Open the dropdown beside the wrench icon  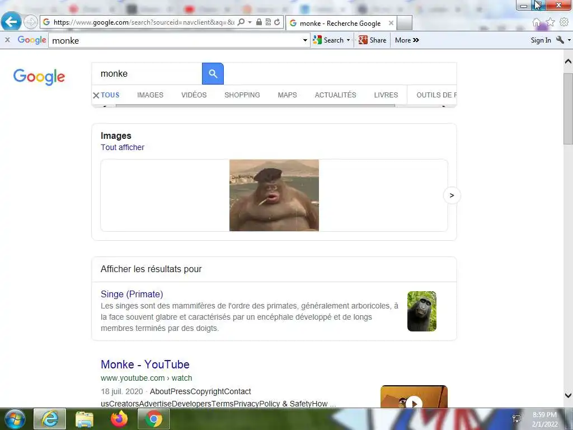[x=569, y=40]
